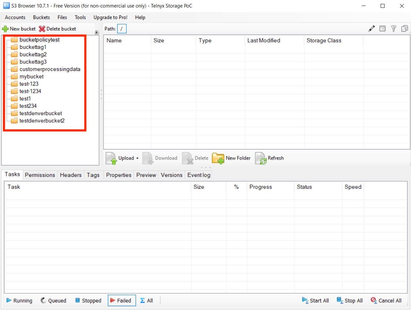This screenshot has width=411, height=310.
Task: Open the bucket toolbar overflow arrow
Action: 97,32
